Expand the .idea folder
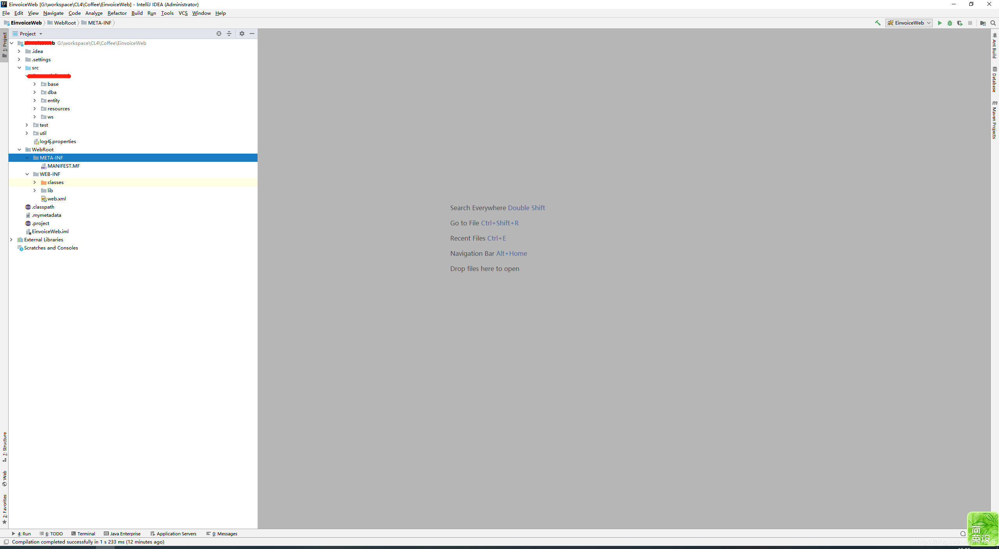This screenshot has height=549, width=999. (19, 51)
